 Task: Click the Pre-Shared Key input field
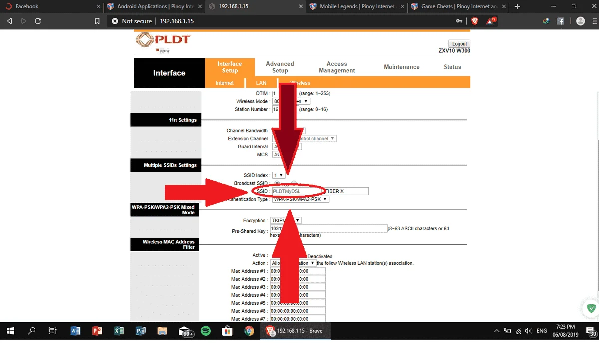[328, 228]
